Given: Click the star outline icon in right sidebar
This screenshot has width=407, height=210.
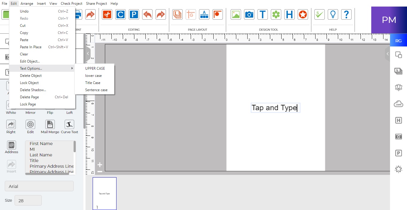Looking at the screenshot, I should [398, 169].
